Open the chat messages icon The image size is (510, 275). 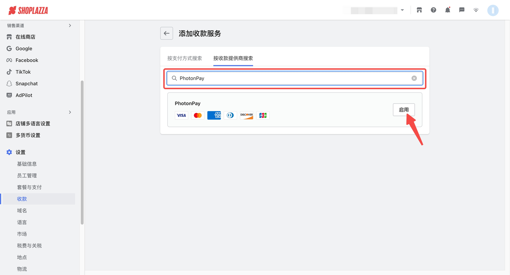tap(462, 10)
